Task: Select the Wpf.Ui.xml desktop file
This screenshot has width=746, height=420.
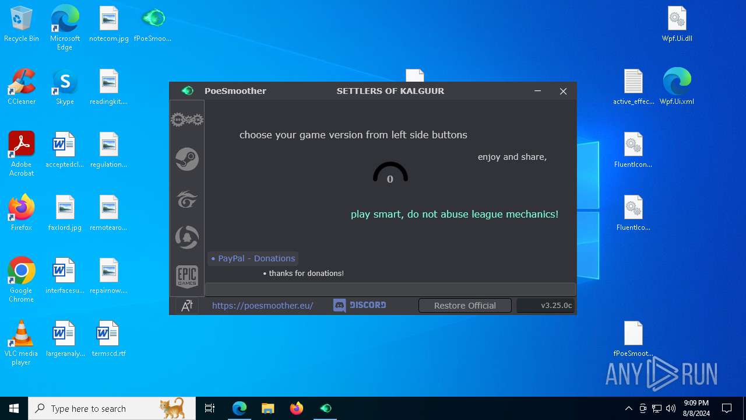Action: 677,87
